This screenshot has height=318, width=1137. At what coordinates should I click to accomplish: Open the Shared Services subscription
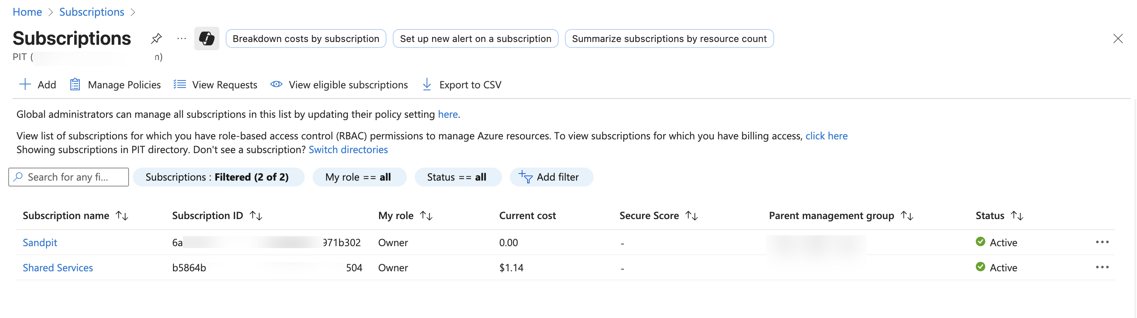[x=58, y=267]
